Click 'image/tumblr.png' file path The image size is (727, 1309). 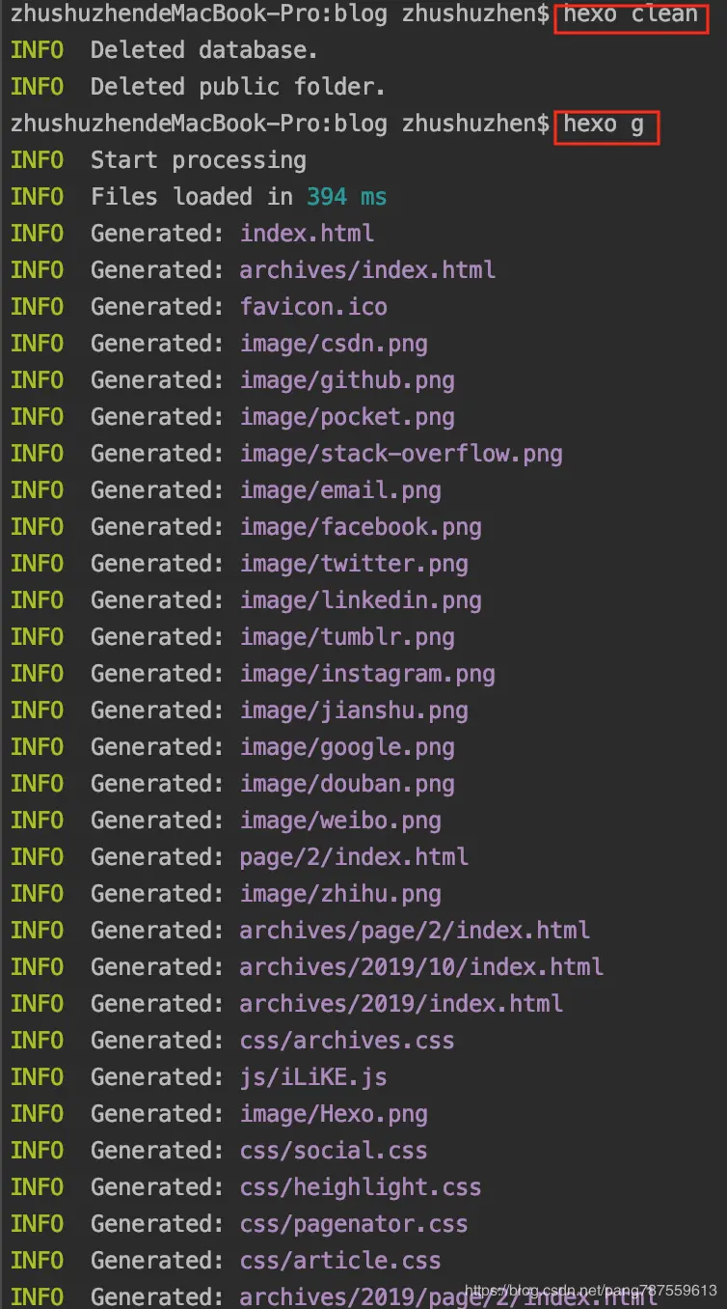point(347,637)
